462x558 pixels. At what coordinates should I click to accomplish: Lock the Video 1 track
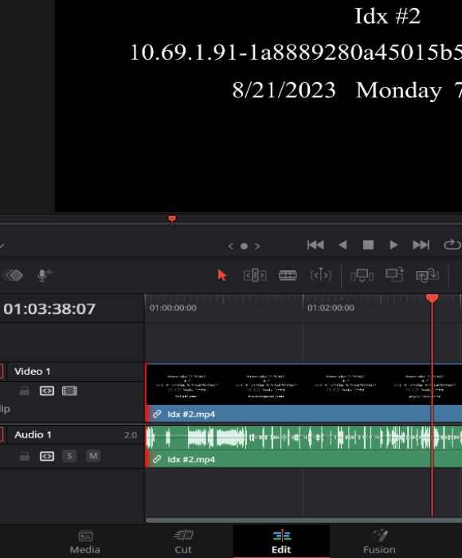(24, 391)
